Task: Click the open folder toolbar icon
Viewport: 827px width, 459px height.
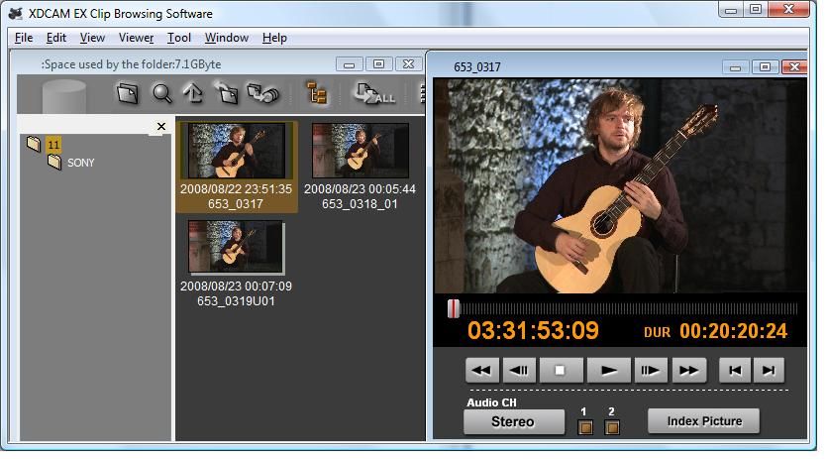Action: (128, 94)
